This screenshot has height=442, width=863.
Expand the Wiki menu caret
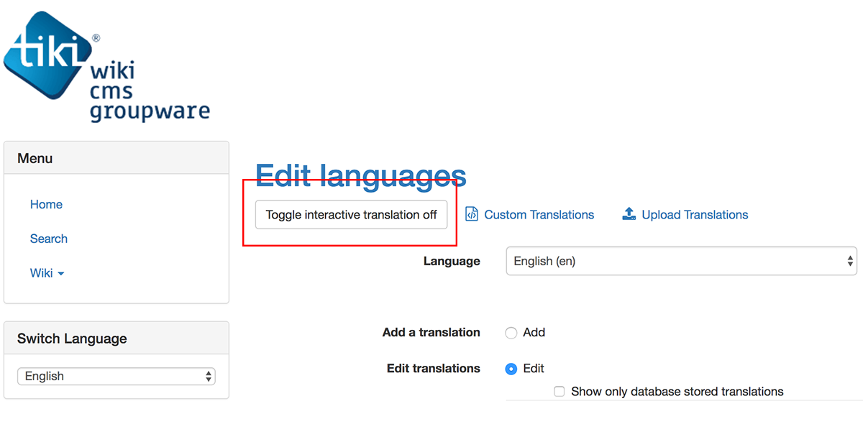61,274
